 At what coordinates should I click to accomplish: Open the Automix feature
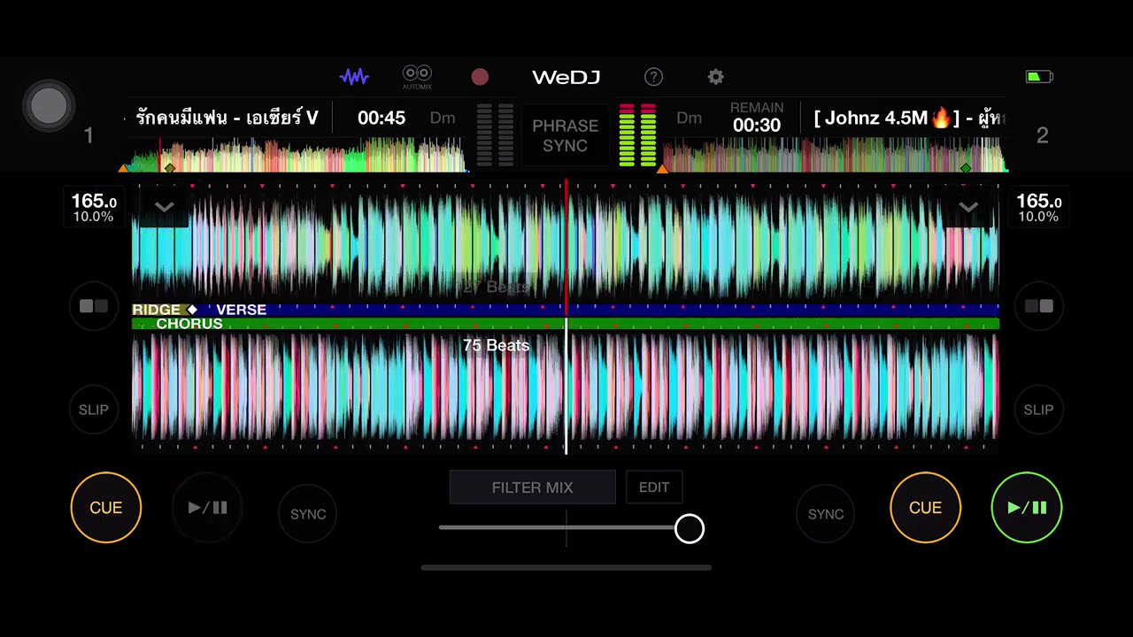click(x=417, y=77)
